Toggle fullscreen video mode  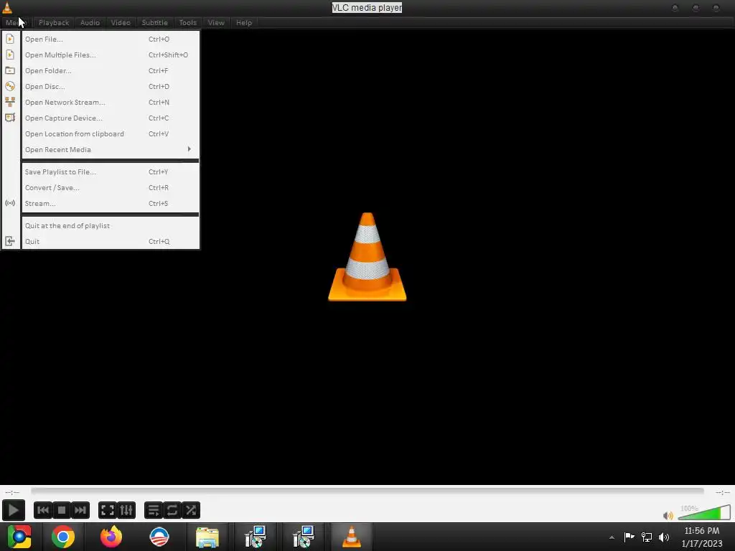coord(108,510)
